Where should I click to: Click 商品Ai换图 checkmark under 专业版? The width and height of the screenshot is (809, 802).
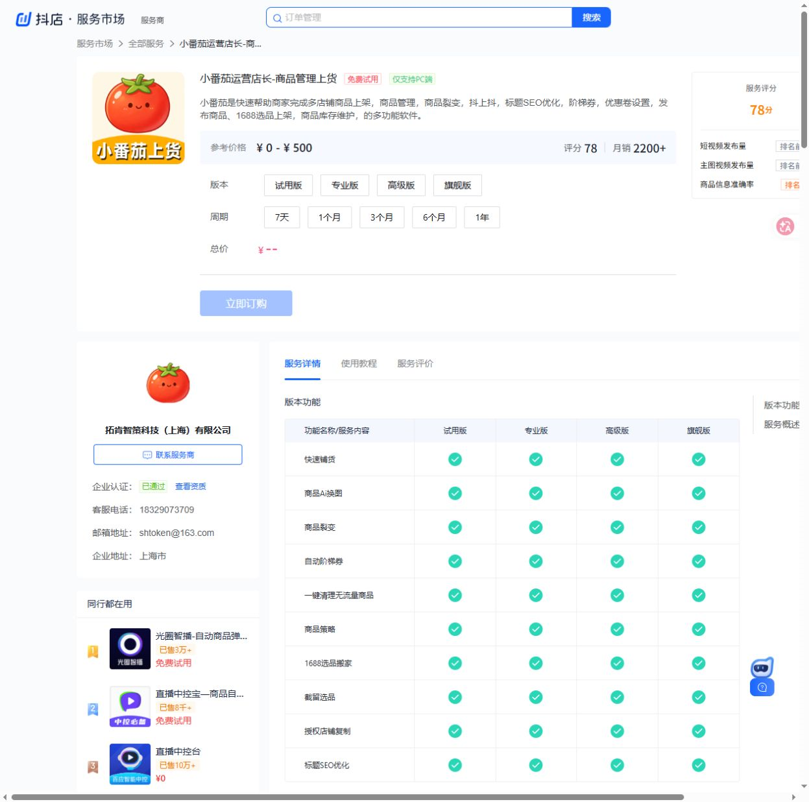[x=536, y=493]
